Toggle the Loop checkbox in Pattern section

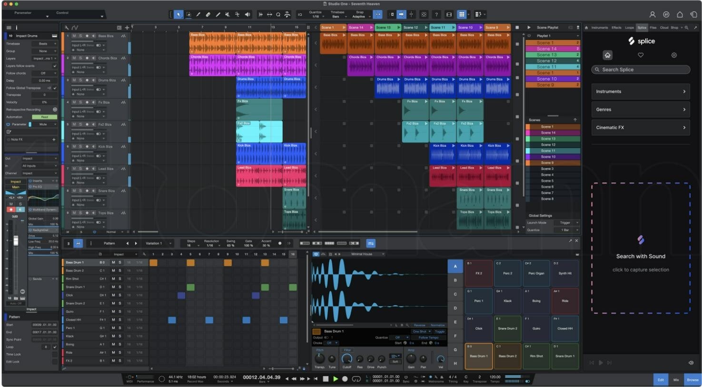pyautogui.click(x=55, y=347)
